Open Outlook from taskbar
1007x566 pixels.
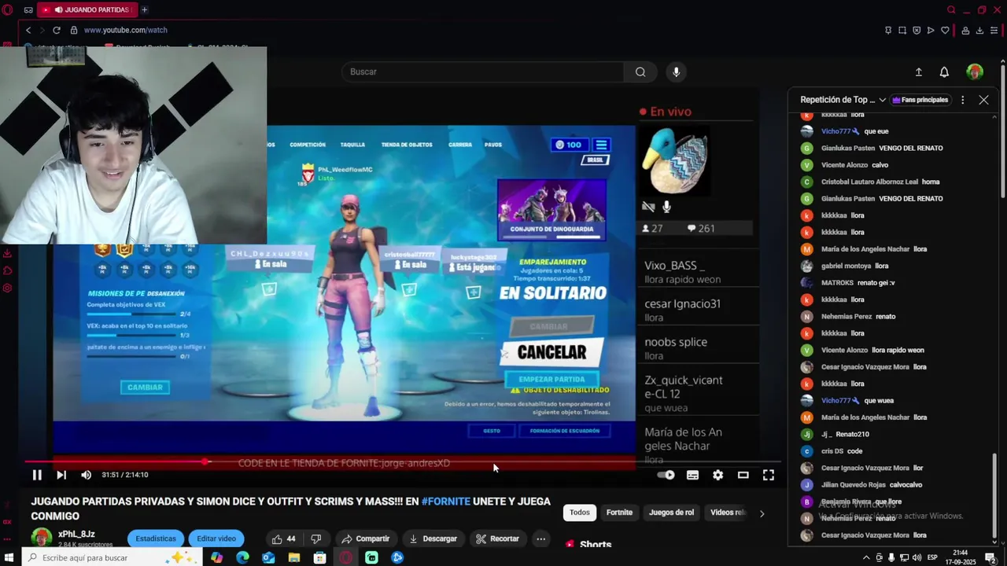pyautogui.click(x=268, y=557)
